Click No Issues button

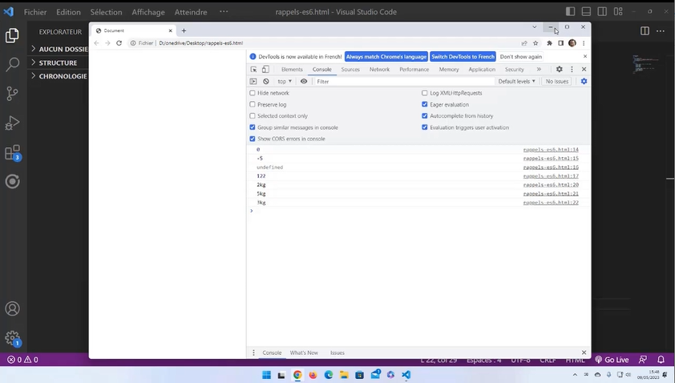pyautogui.click(x=557, y=82)
